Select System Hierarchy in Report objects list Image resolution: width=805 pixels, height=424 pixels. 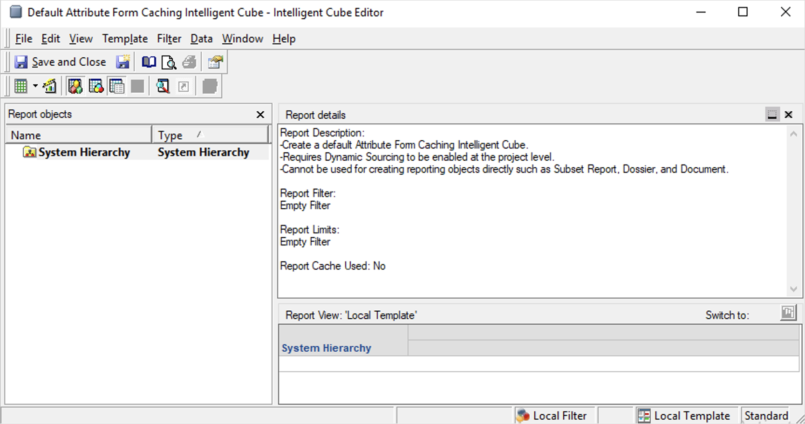(84, 152)
